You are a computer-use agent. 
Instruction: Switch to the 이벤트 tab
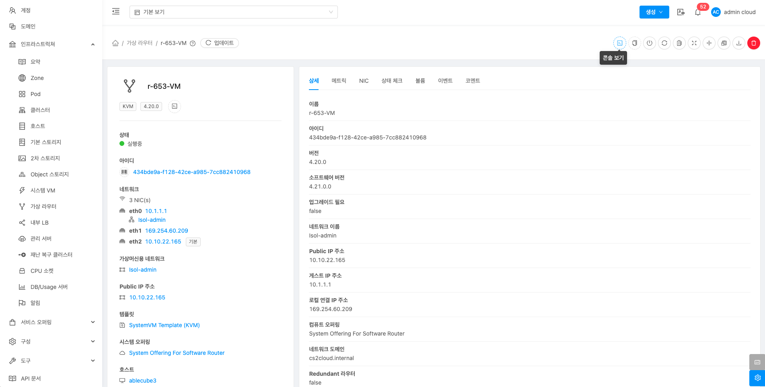445,81
